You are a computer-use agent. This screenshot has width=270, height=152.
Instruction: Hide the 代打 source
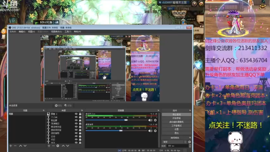pyautogui.click(x=76, y=140)
